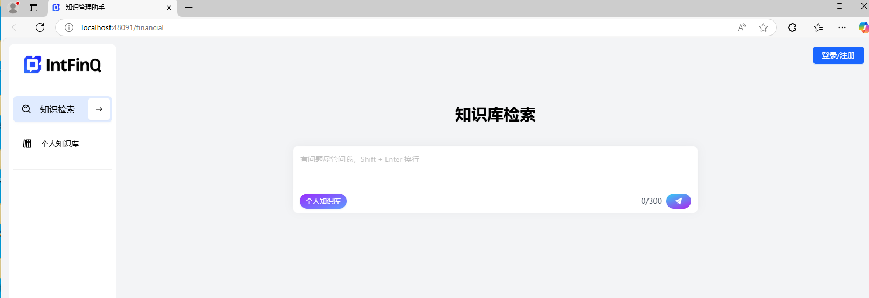Image resolution: width=869 pixels, height=298 pixels.
Task: Click the 登录/注册 button
Action: [838, 55]
